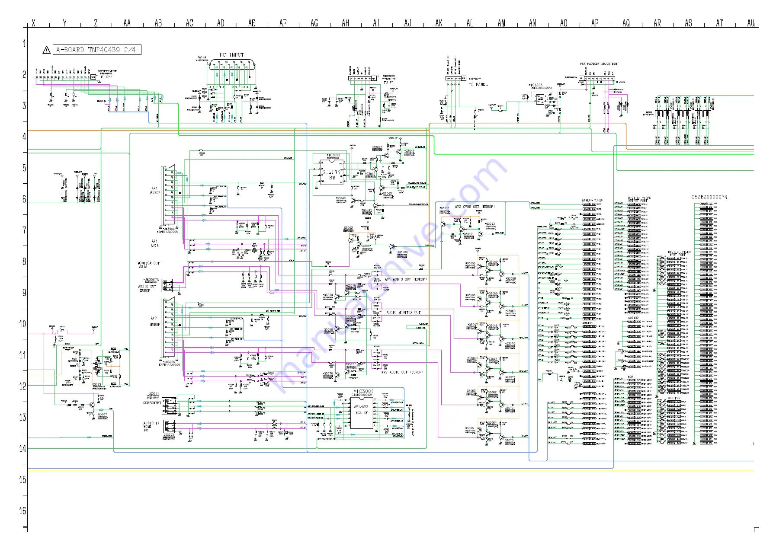Click the '*Q3076' transistor label
This screenshot has width=773, height=546.
pyautogui.click(x=328, y=374)
